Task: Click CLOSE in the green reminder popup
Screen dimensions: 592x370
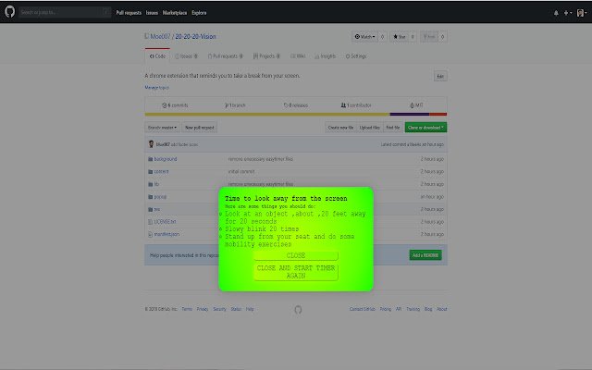Action: pyautogui.click(x=296, y=256)
